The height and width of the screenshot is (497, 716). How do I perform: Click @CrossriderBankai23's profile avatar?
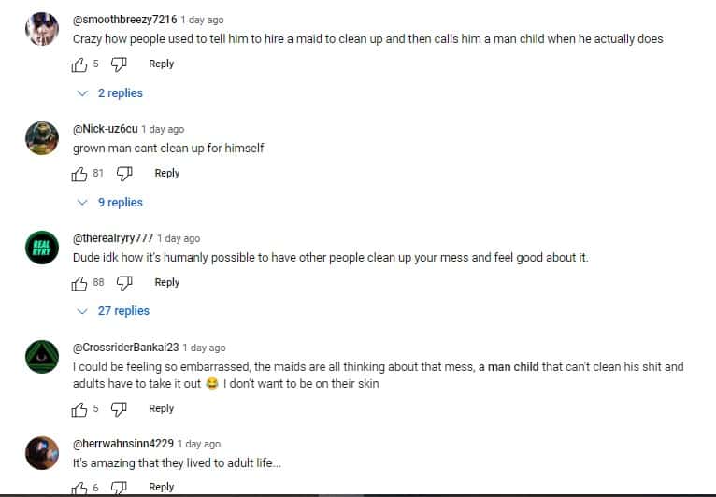click(x=42, y=358)
